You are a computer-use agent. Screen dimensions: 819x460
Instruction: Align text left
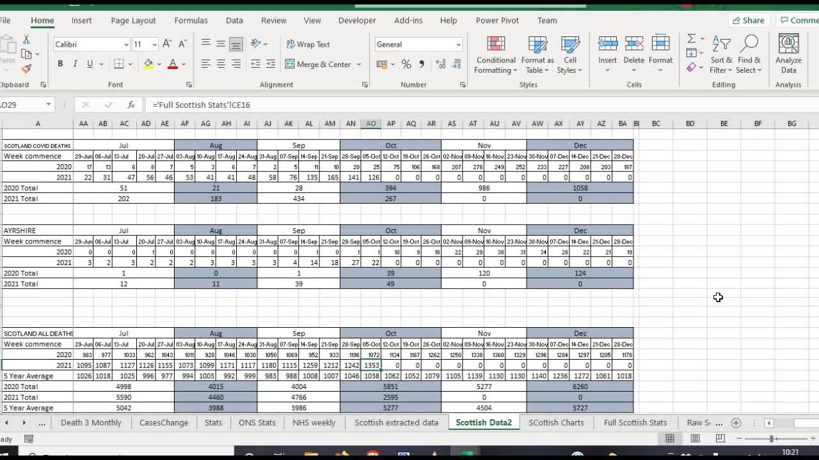pyautogui.click(x=205, y=64)
